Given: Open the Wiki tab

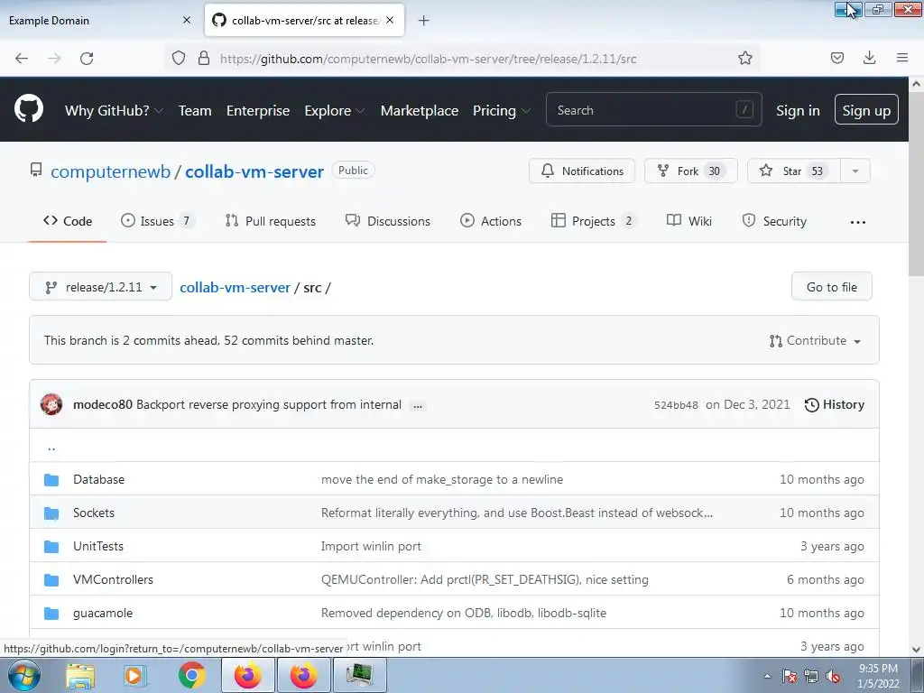Looking at the screenshot, I should (688, 221).
